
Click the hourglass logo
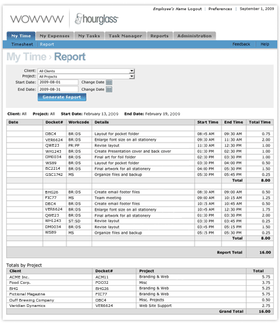(96, 19)
